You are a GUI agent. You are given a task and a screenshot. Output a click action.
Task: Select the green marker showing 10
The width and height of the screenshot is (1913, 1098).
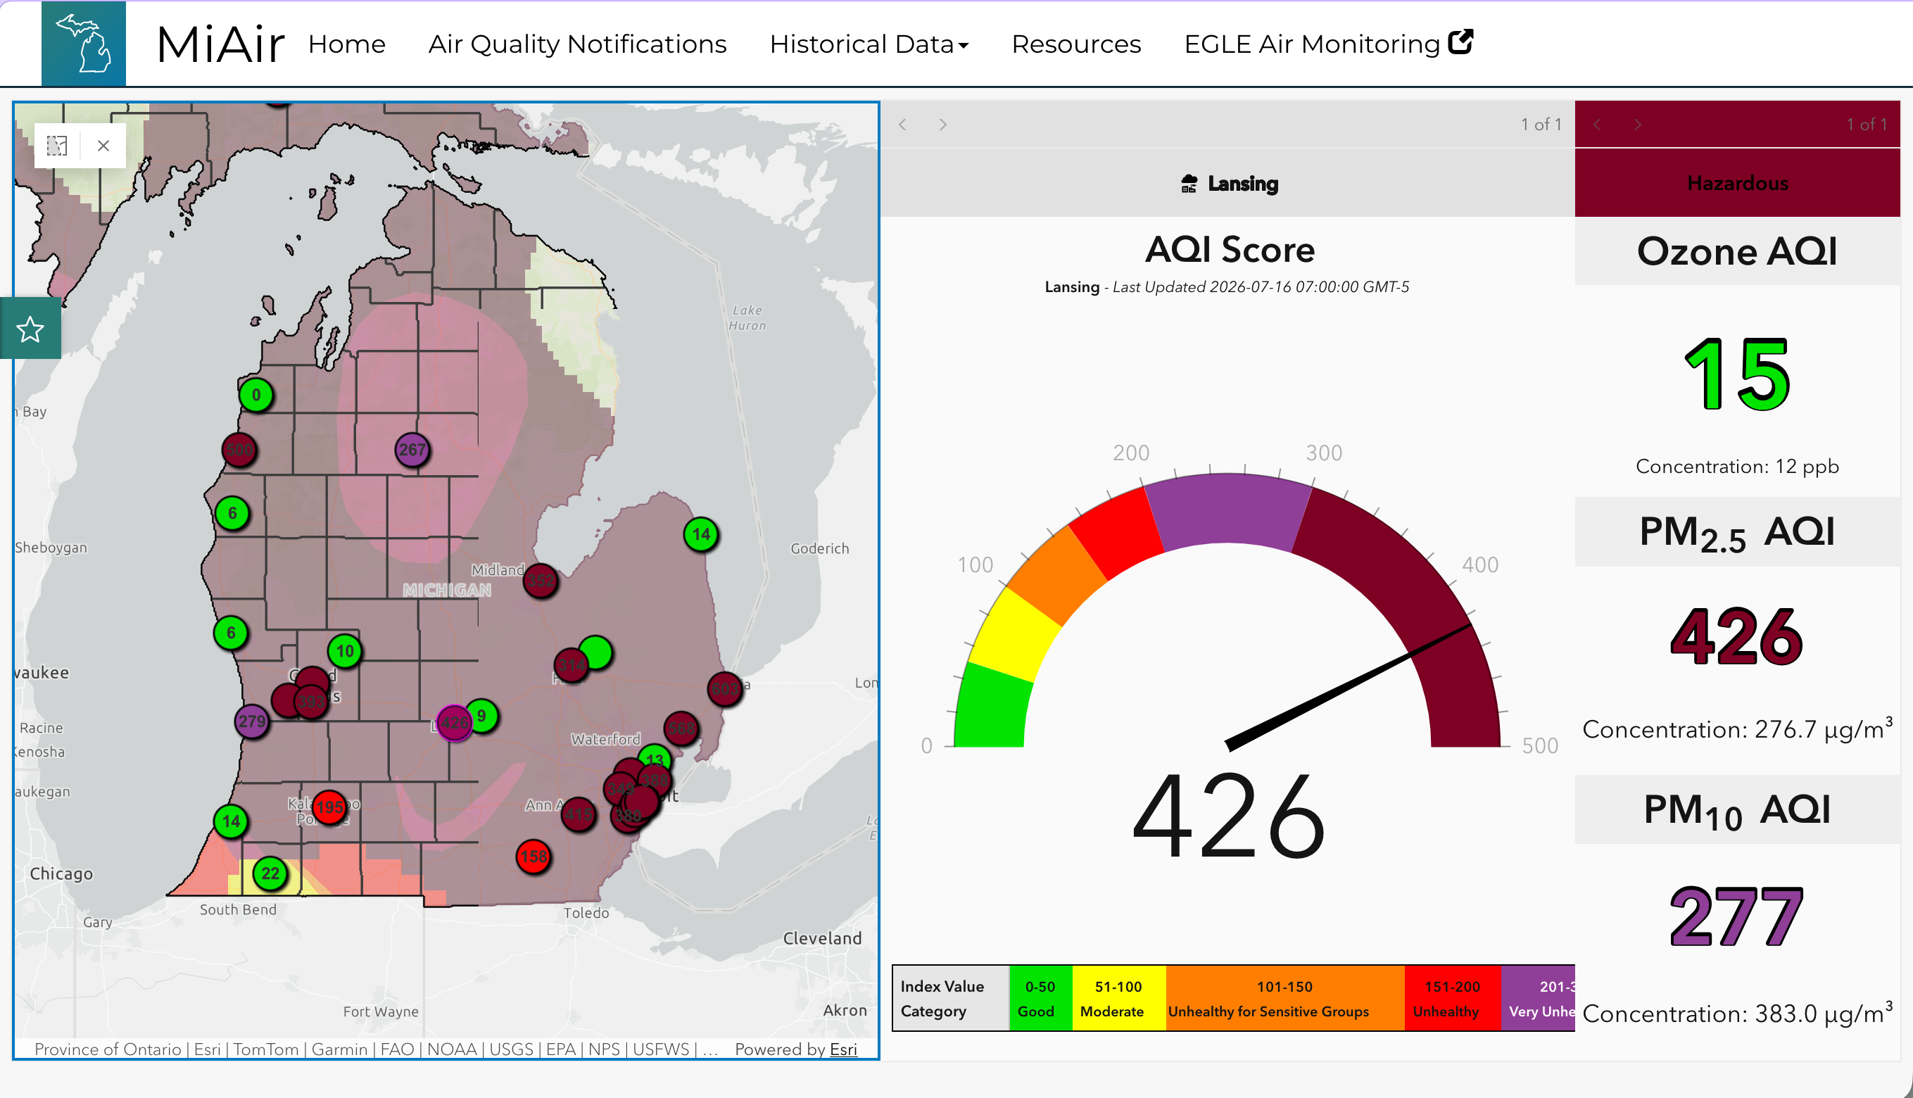click(345, 650)
